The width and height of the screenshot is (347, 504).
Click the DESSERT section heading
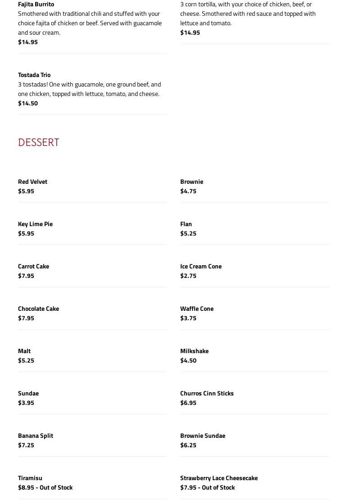(39, 142)
